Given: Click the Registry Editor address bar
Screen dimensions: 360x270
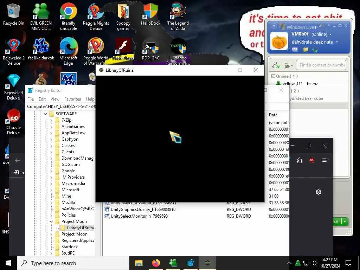Looking at the screenshot, I should (x=61, y=107).
